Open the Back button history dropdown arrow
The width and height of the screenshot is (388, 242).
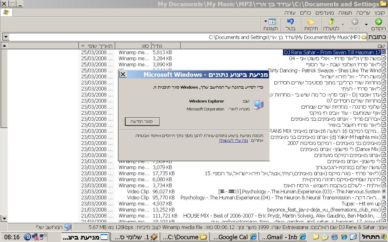coord(366,24)
